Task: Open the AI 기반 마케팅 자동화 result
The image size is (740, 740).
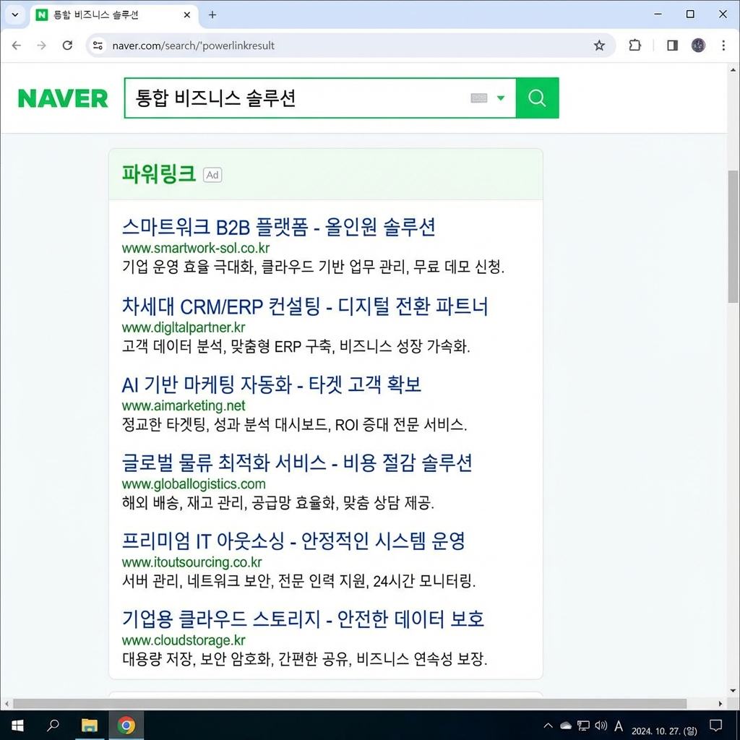Action: (x=271, y=384)
